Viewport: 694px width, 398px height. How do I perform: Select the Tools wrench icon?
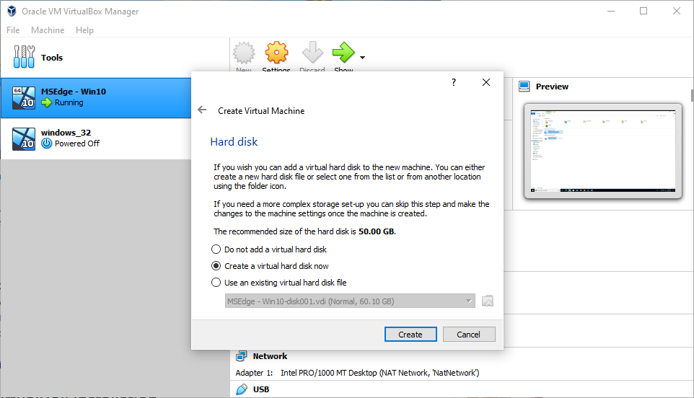click(x=24, y=57)
